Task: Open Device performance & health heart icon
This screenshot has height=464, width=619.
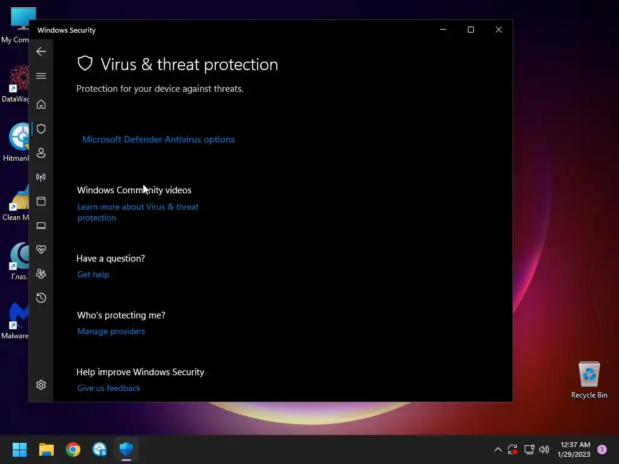Action: 41,250
